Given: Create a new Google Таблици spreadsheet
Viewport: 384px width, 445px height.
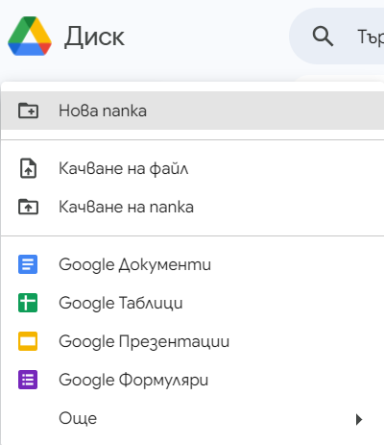Looking at the screenshot, I should click(x=192, y=303).
